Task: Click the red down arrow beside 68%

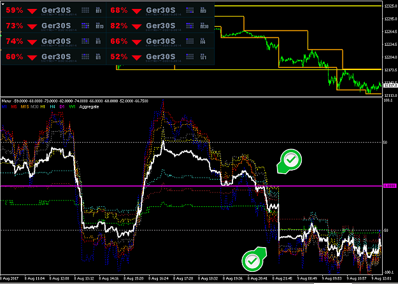Action: click(136, 11)
